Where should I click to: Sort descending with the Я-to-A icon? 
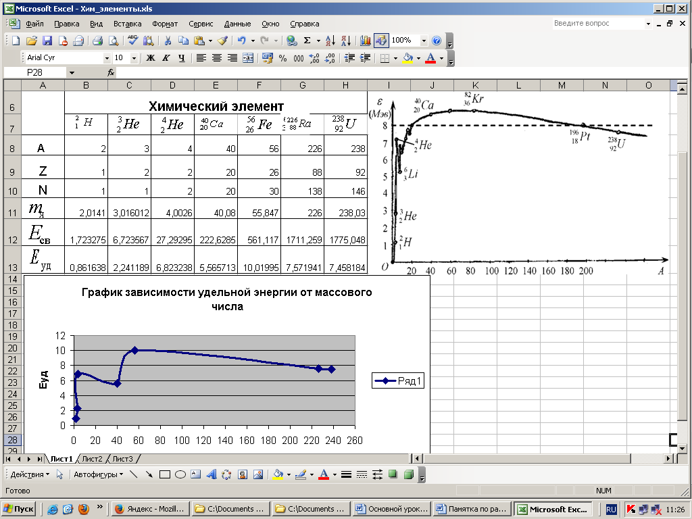point(346,41)
